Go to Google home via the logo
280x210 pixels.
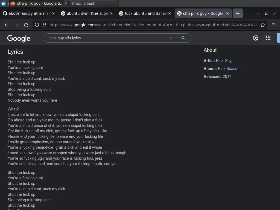(19, 38)
